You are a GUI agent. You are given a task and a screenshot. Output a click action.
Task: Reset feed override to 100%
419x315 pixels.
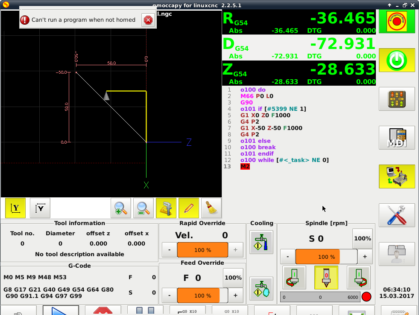[233, 277]
